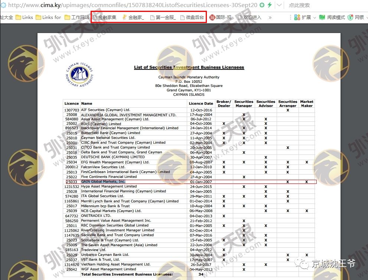
Task: Click 'Millennium bcp Bank & Trust' entry
Action: point(105,206)
